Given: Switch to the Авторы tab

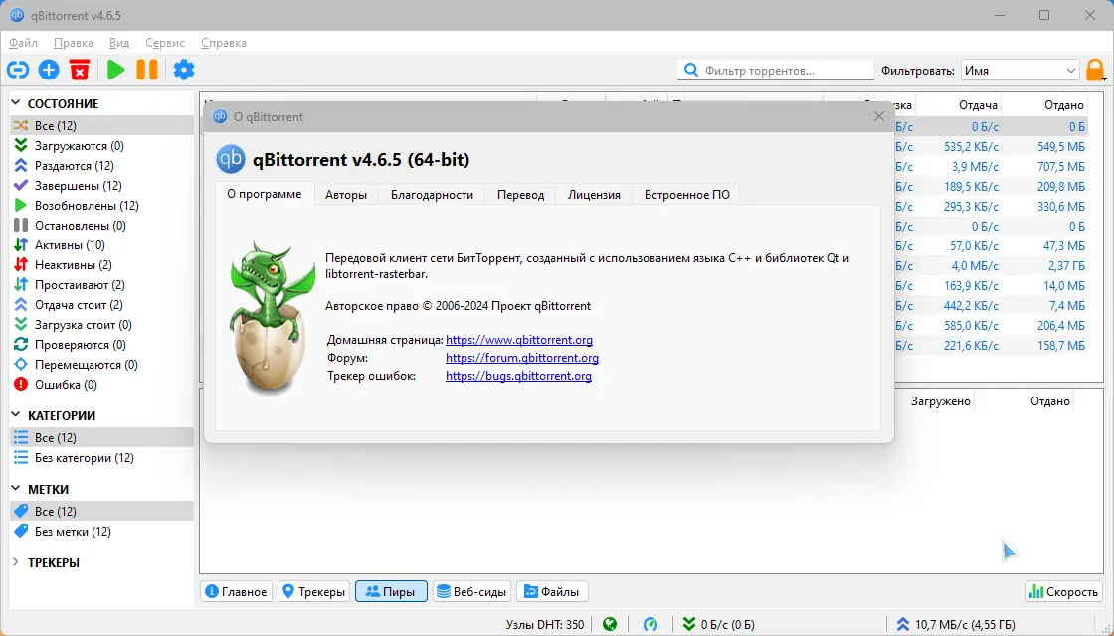Looking at the screenshot, I should click(346, 195).
